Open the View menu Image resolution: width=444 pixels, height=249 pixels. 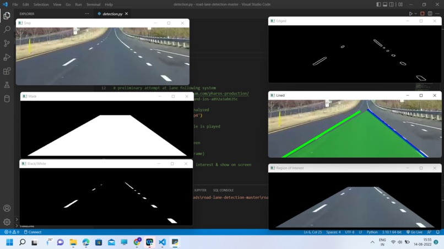(57, 4)
